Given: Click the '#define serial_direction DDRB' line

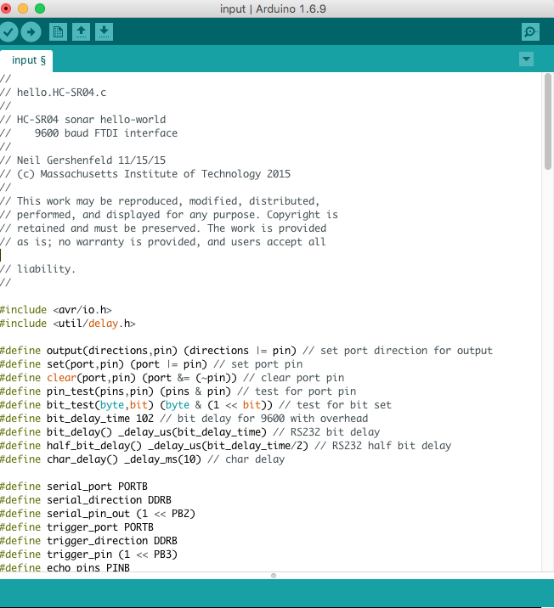Looking at the screenshot, I should (86, 500).
